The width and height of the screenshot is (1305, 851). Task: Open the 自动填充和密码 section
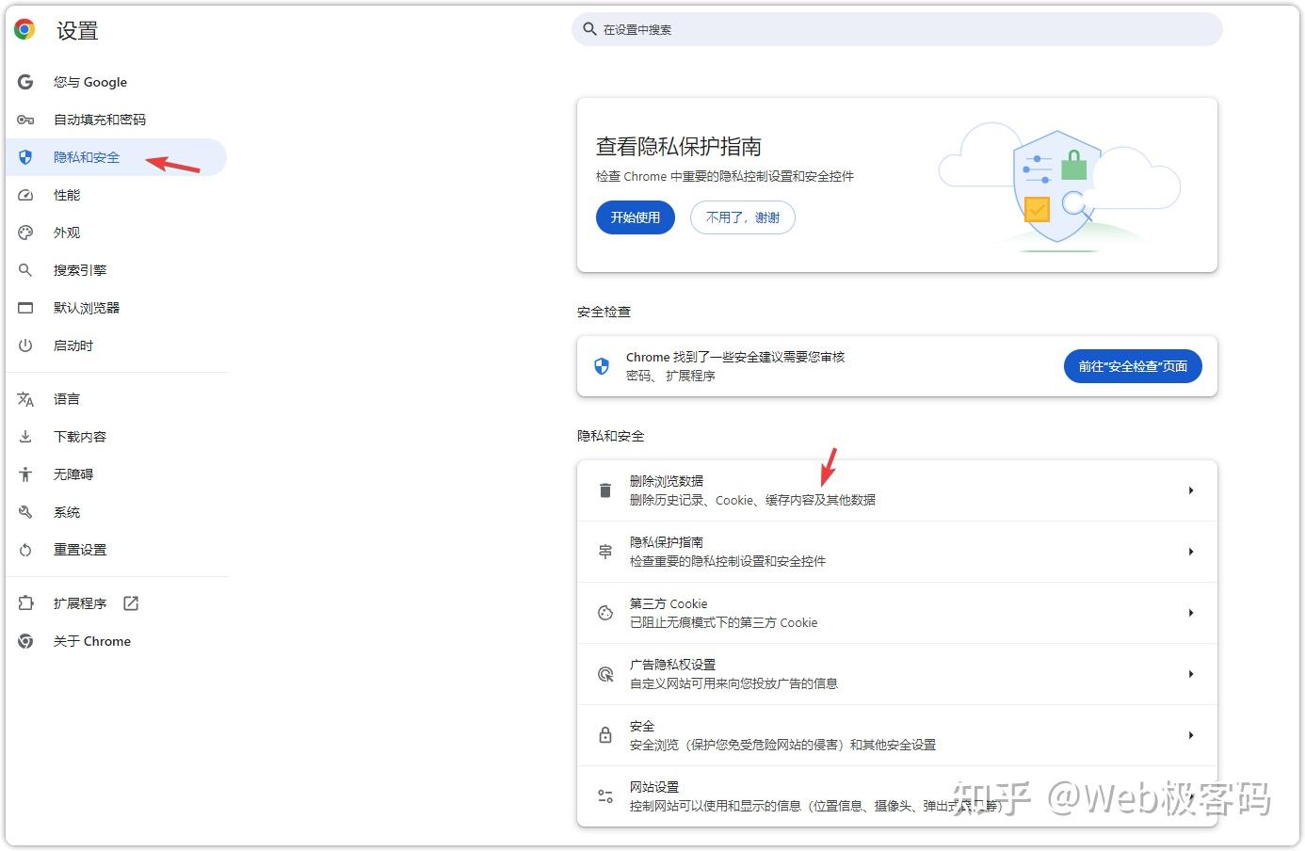pos(117,120)
